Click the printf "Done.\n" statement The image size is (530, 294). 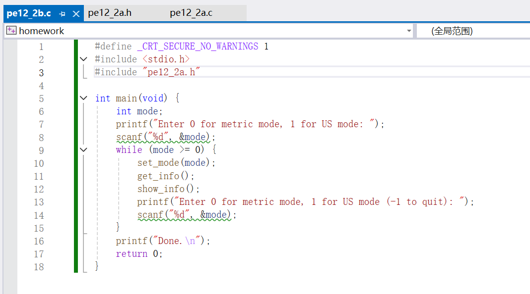pyautogui.click(x=163, y=241)
